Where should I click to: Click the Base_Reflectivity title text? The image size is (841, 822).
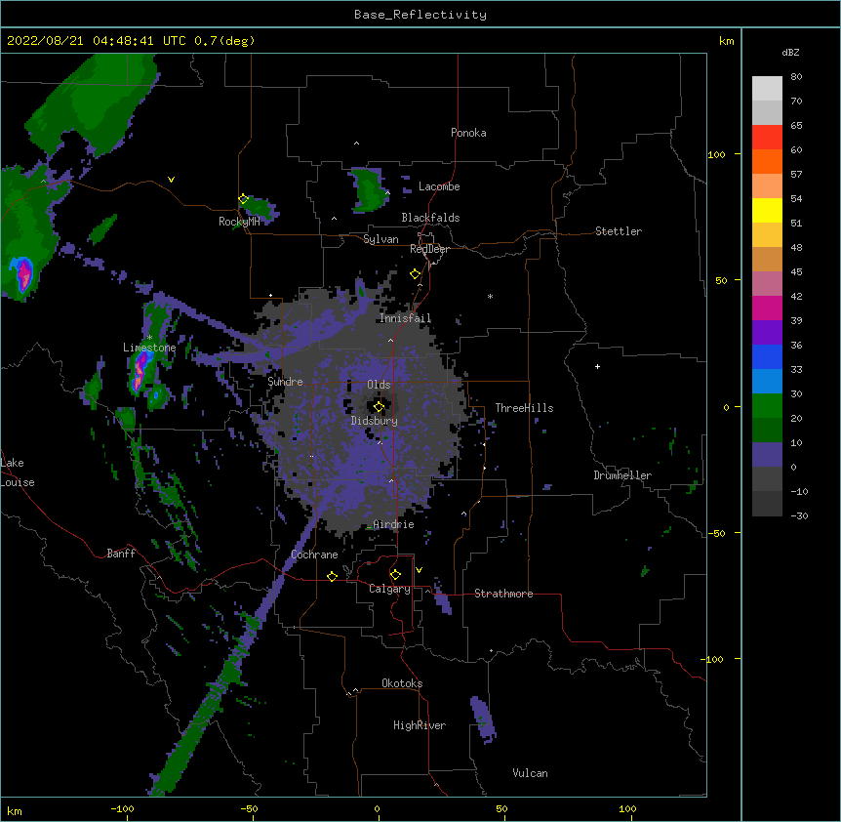(420, 15)
